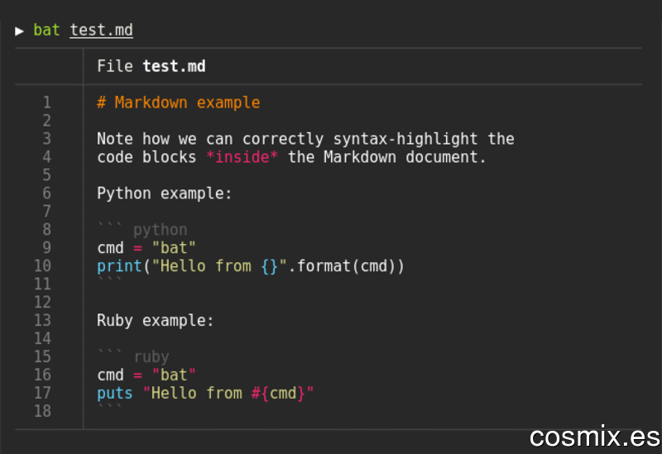
Task: Select the '# Markdown example' heading line
Action: pos(179,103)
